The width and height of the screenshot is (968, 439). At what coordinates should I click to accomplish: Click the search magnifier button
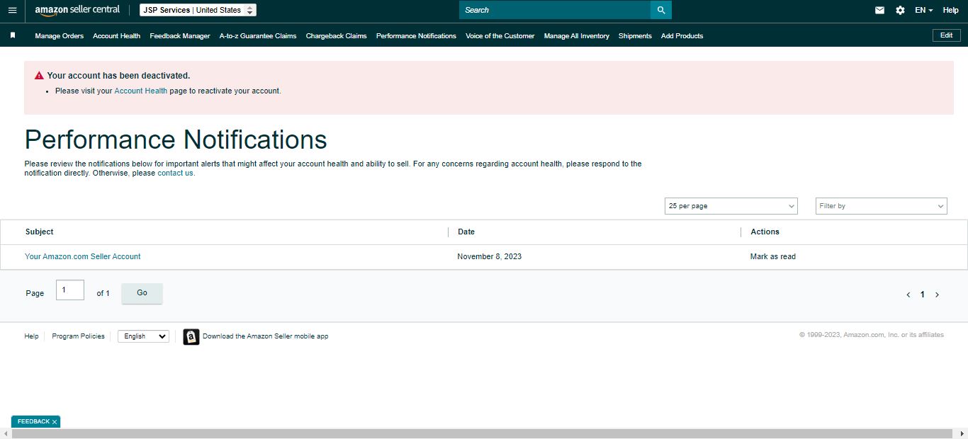[x=661, y=10]
